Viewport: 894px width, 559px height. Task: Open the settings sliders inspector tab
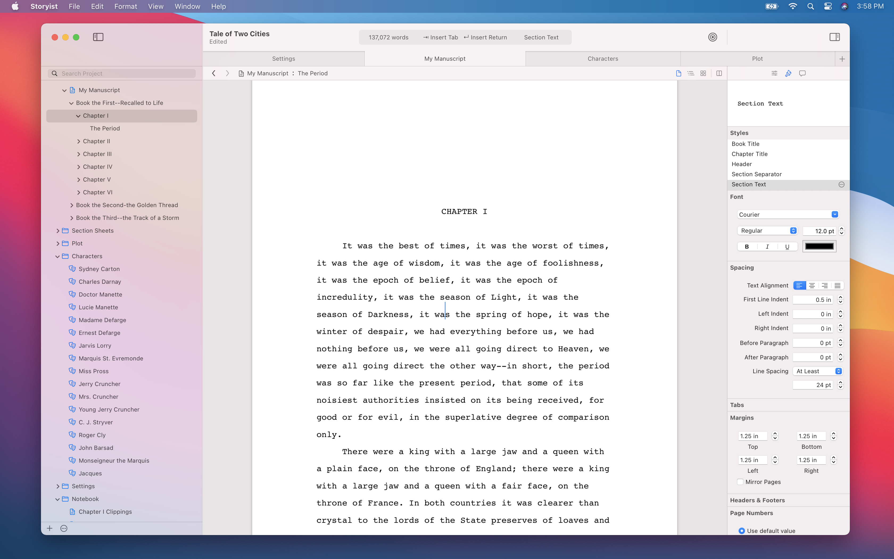click(x=774, y=73)
